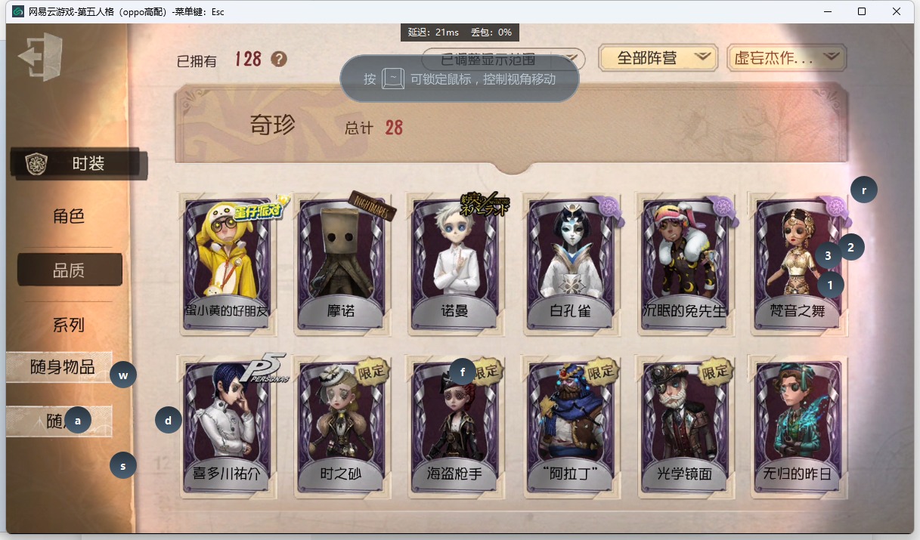The width and height of the screenshot is (920, 540).
Task: Open the 虚妄杰作 filter dropdown
Action: click(x=786, y=58)
